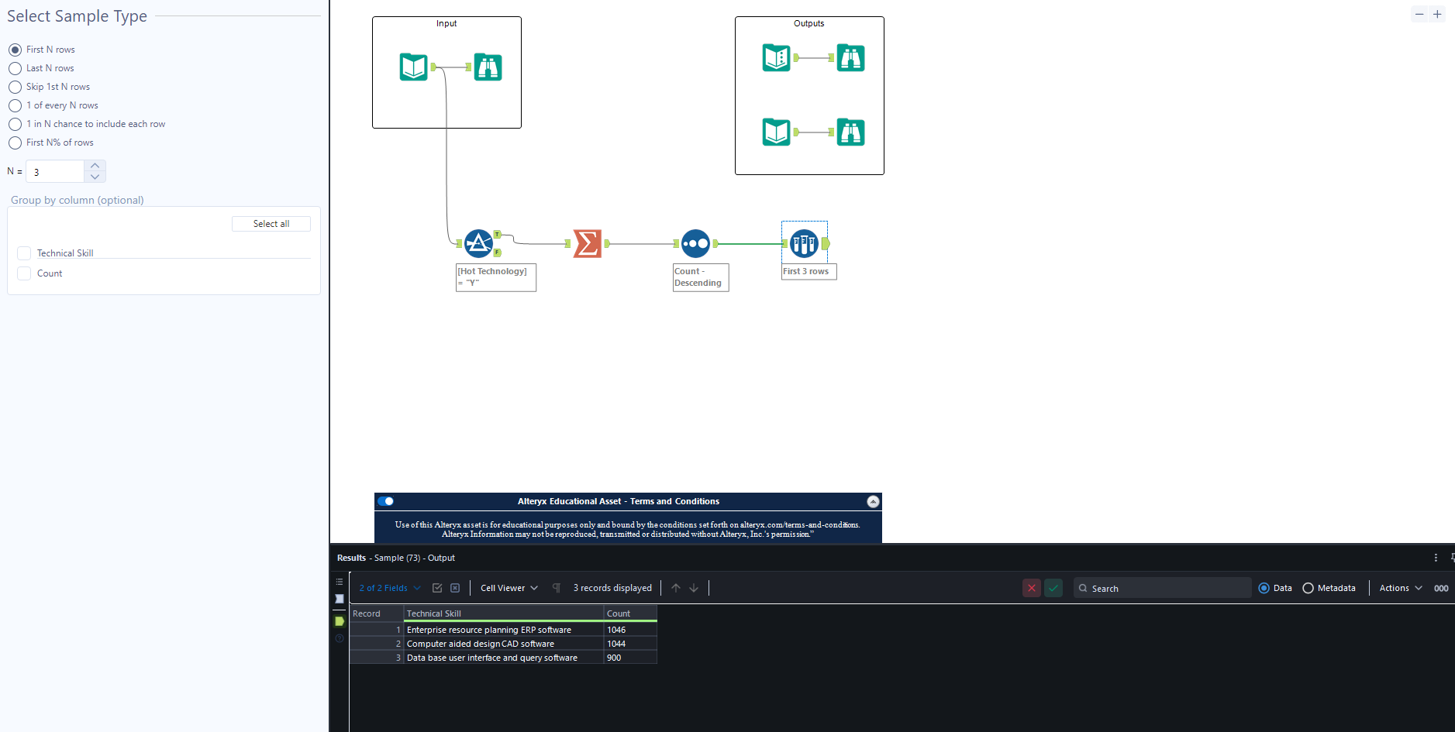Select 1 of every N rows option
This screenshot has width=1455, height=732.
(15, 105)
